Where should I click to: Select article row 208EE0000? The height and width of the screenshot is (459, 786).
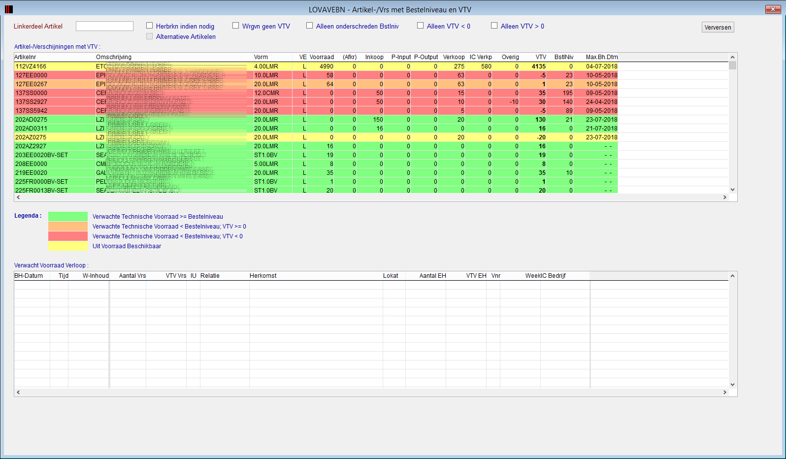click(x=316, y=164)
